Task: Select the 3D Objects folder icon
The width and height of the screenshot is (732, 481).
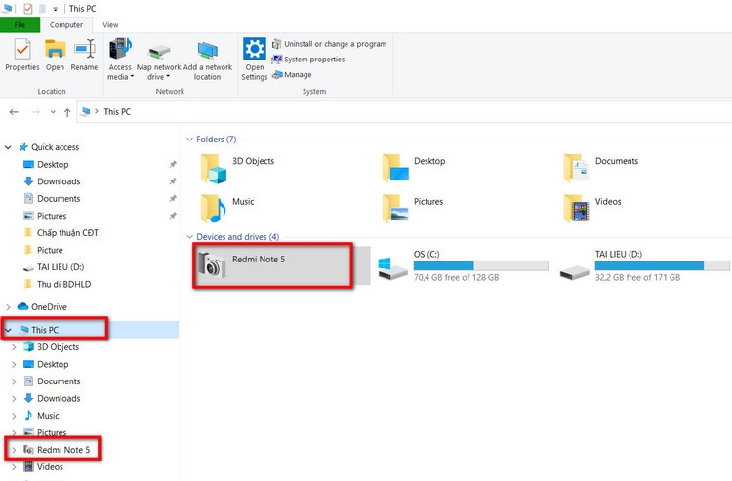Action: click(x=214, y=169)
